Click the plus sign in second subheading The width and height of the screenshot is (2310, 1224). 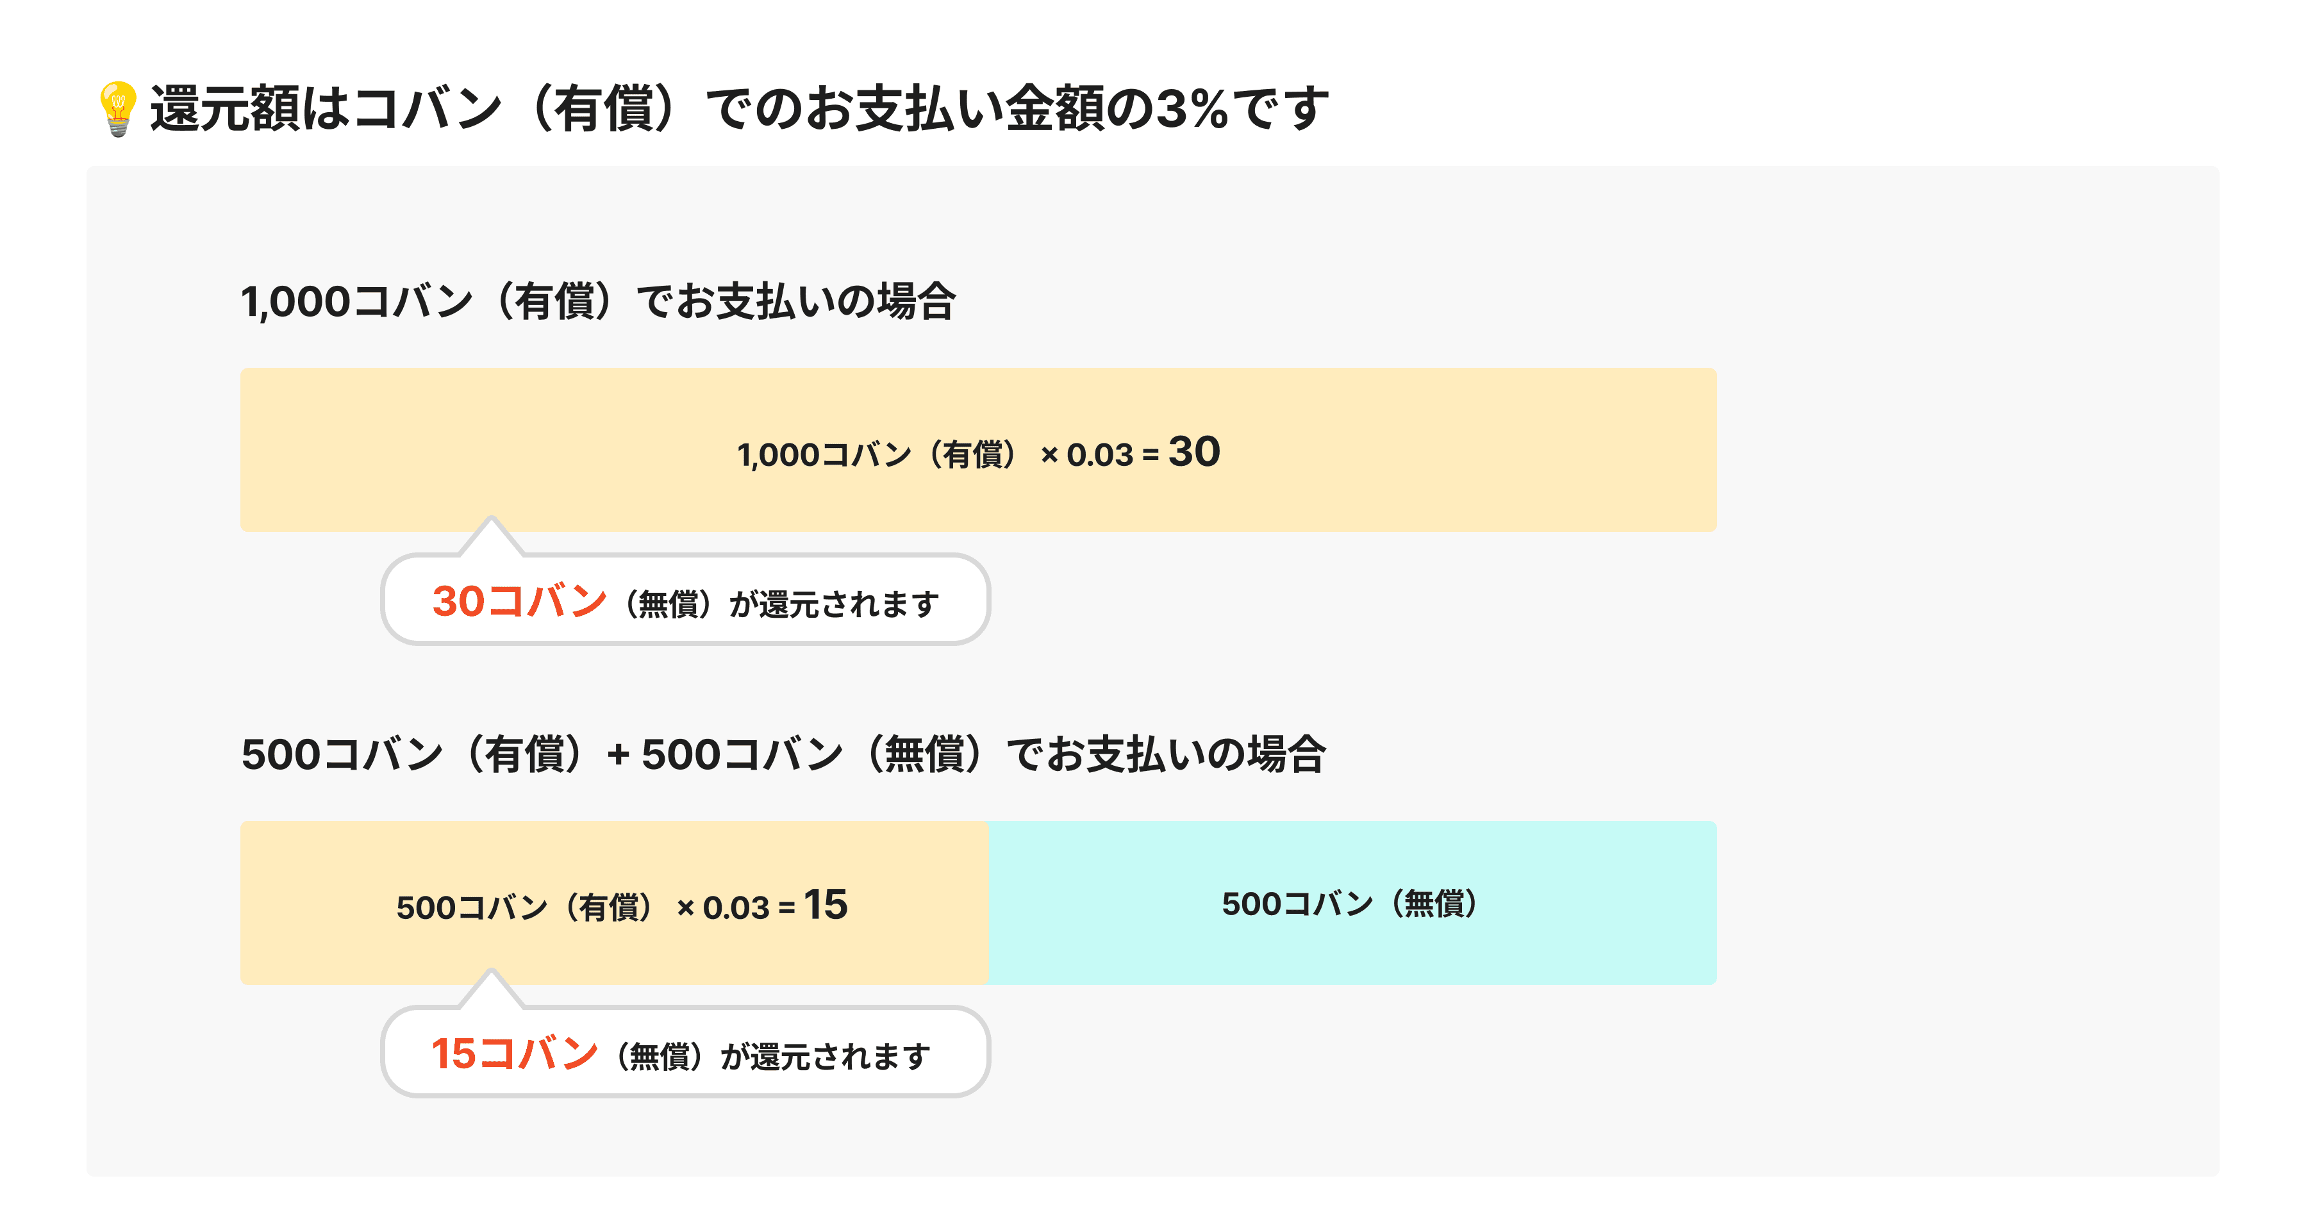coord(618,755)
